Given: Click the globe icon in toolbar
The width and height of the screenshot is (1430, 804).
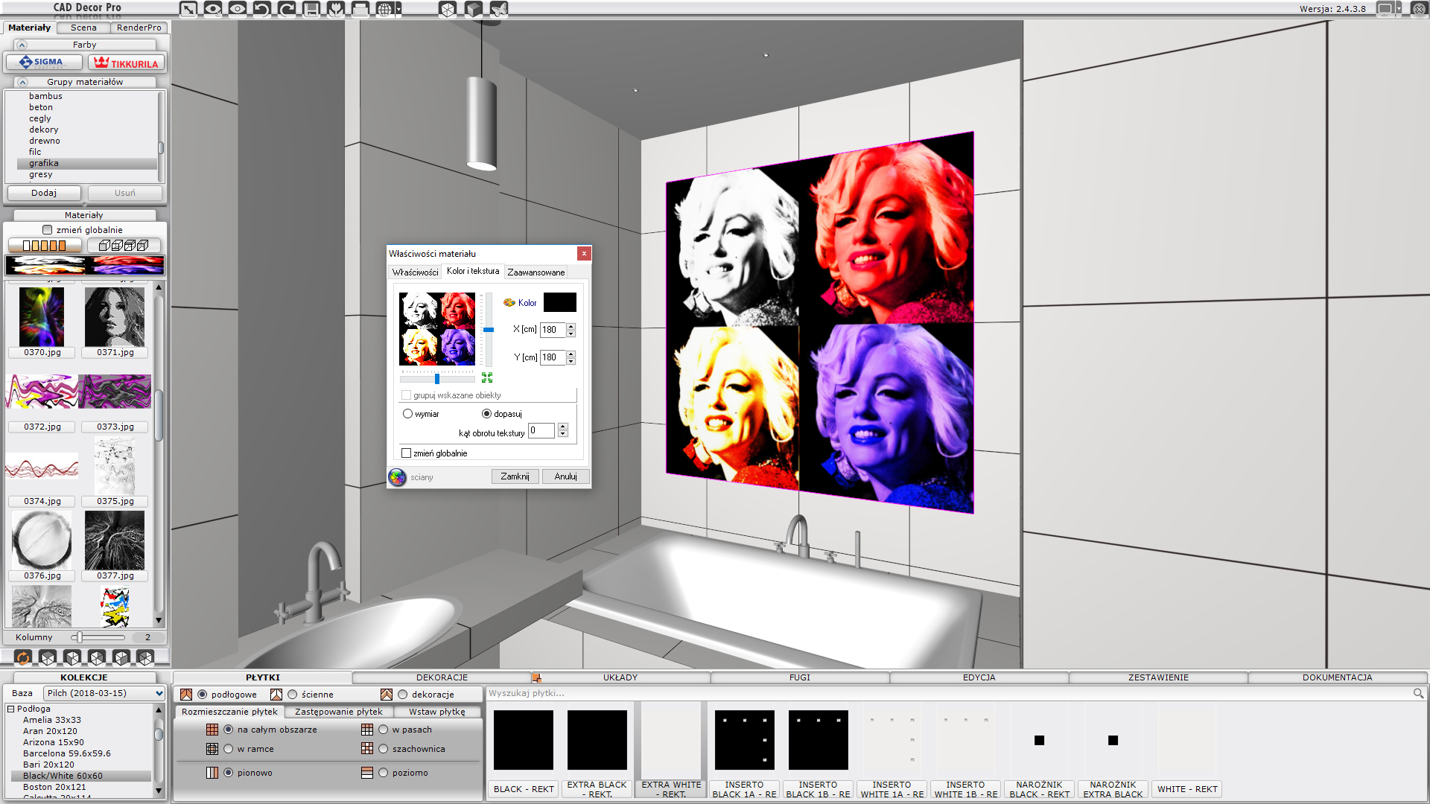Looking at the screenshot, I should click(384, 9).
